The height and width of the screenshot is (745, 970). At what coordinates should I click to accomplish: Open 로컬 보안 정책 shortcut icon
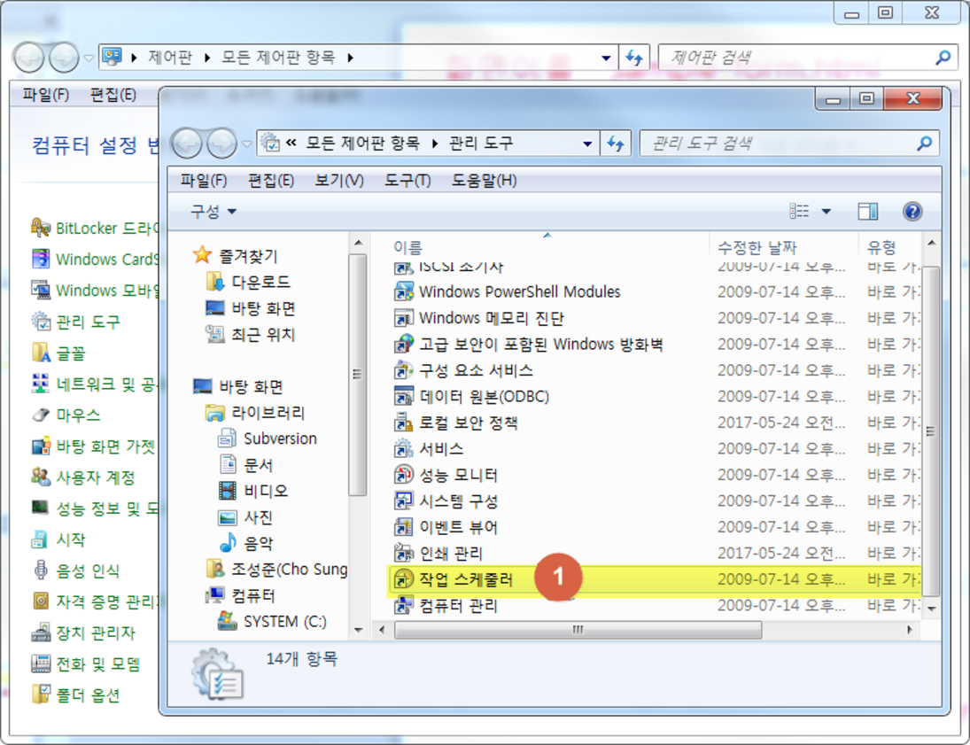[404, 423]
